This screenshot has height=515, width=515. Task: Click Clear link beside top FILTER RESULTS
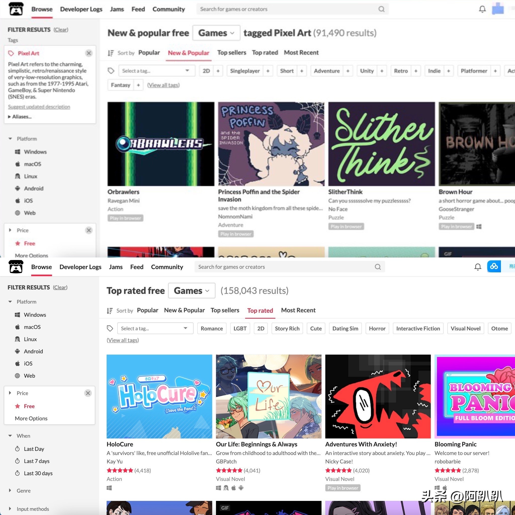point(61,30)
